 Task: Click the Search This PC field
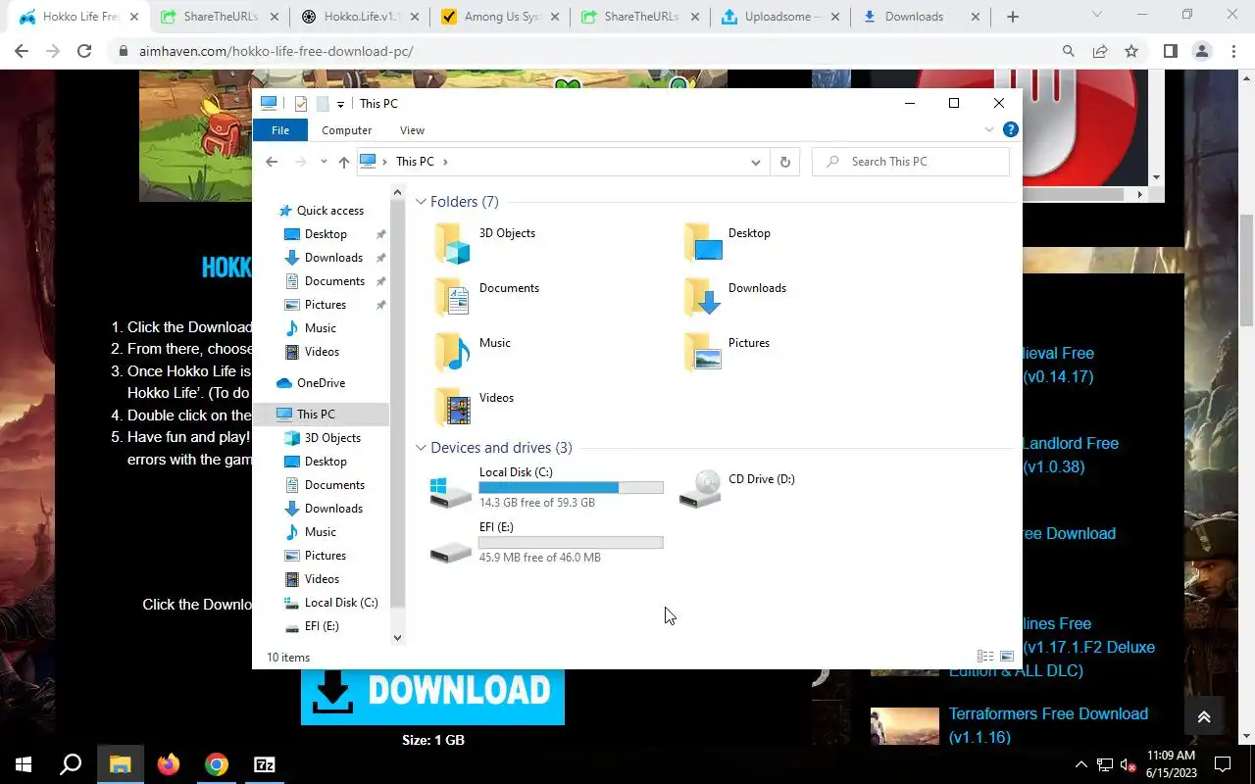click(x=911, y=162)
